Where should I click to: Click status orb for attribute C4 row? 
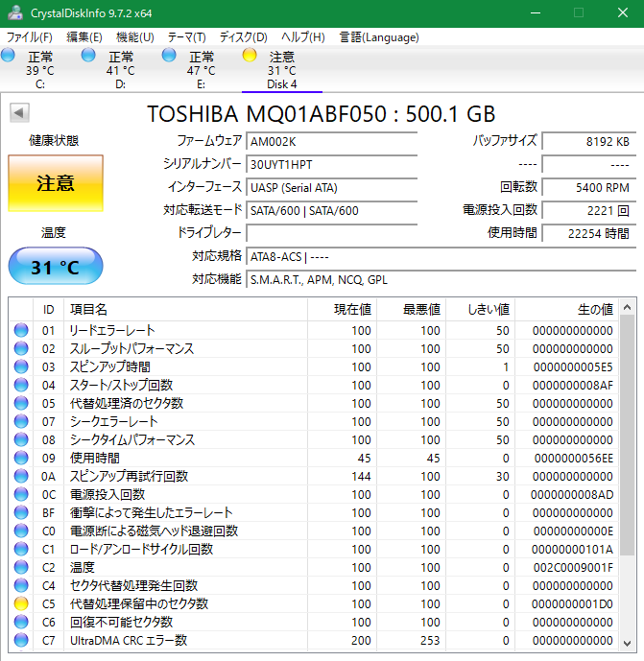tap(21, 585)
